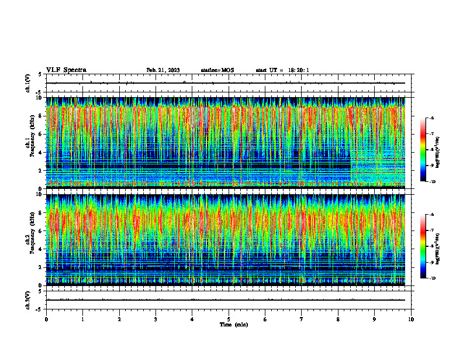Click the "-8" label on ch.2 colorbar

coord(431,246)
